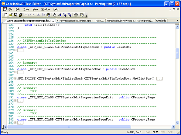Click the MDI child minimize button
This screenshot has width=181, height=135.
click(170, 10)
